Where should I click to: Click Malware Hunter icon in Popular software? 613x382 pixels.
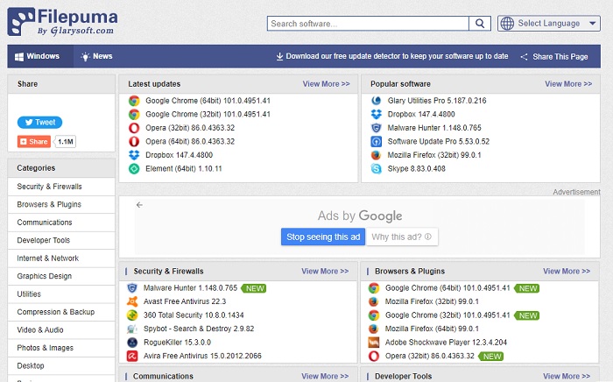376,128
